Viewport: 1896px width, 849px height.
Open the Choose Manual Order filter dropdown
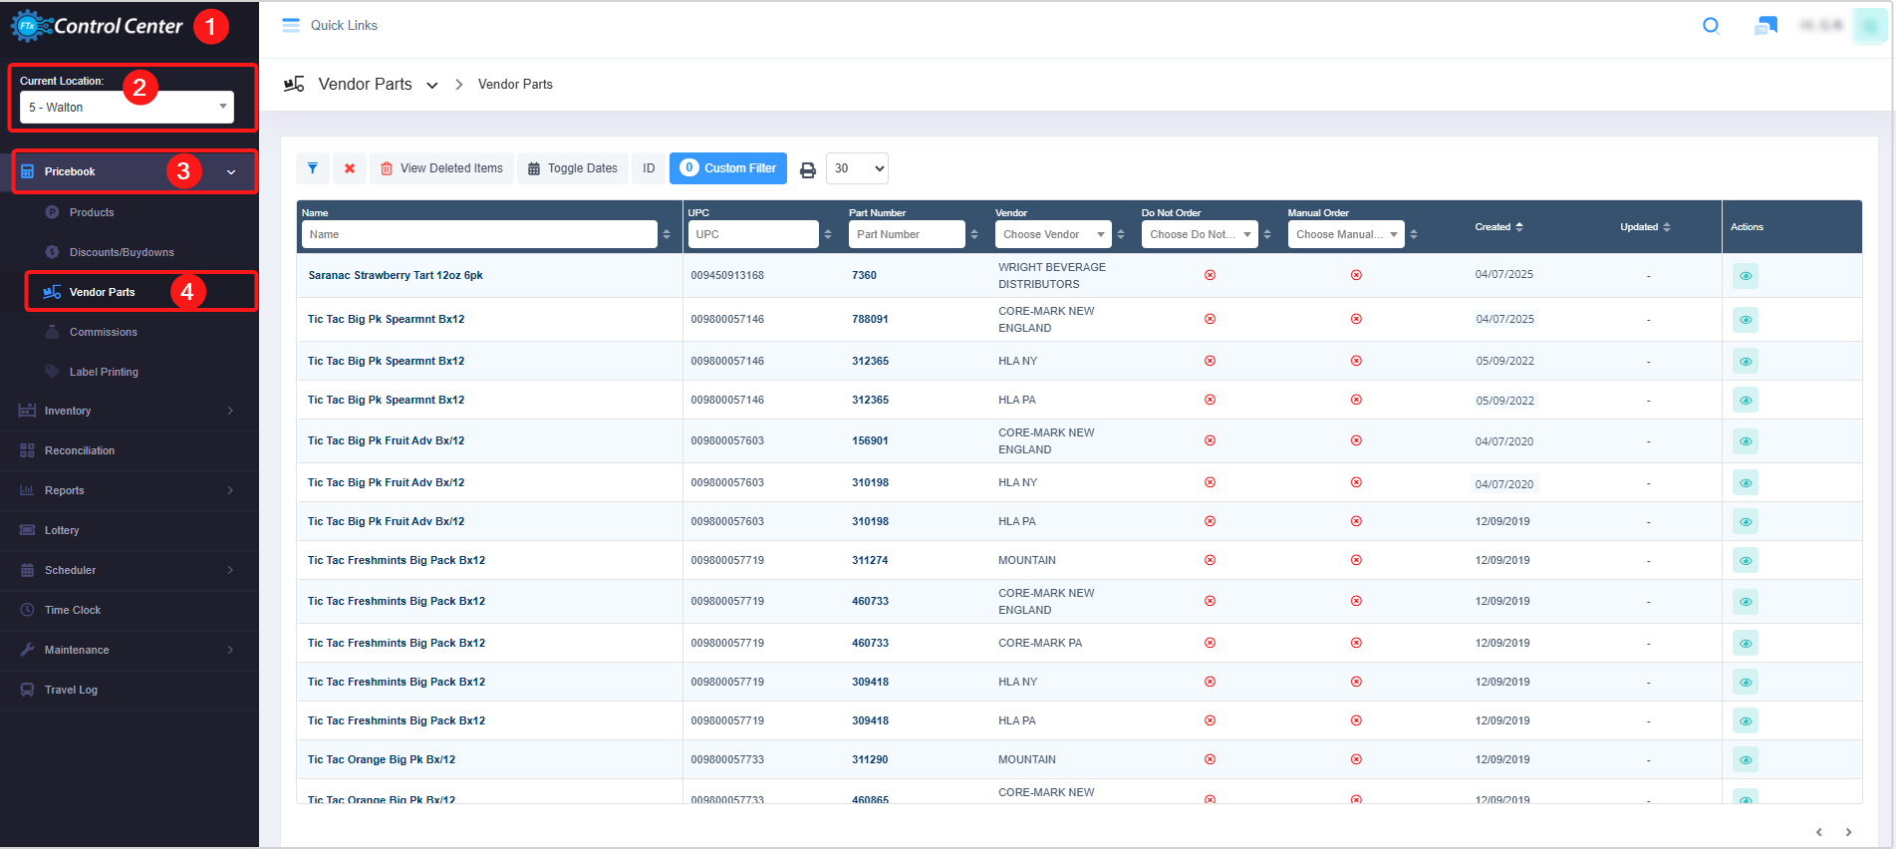[x=1346, y=234]
